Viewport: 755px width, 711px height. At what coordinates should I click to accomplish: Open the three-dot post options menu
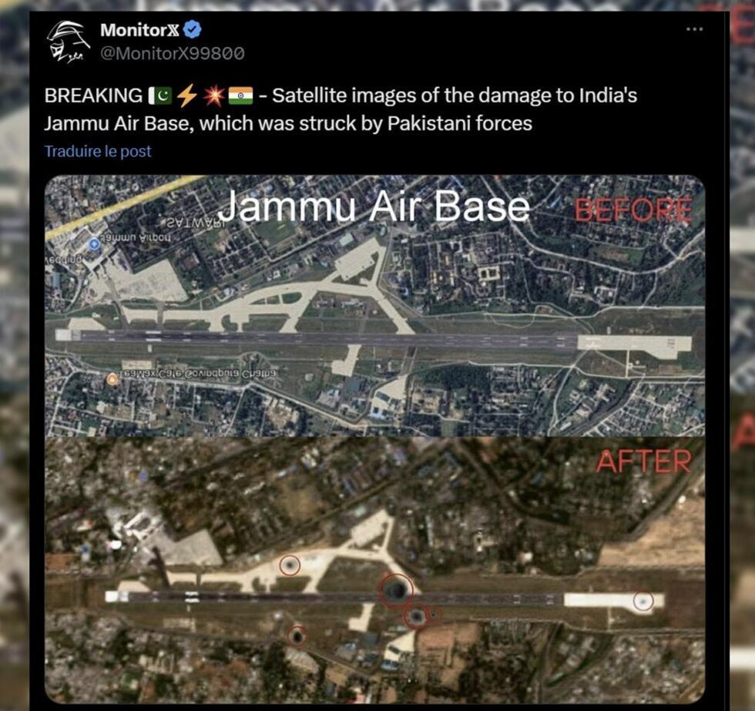coord(694,29)
